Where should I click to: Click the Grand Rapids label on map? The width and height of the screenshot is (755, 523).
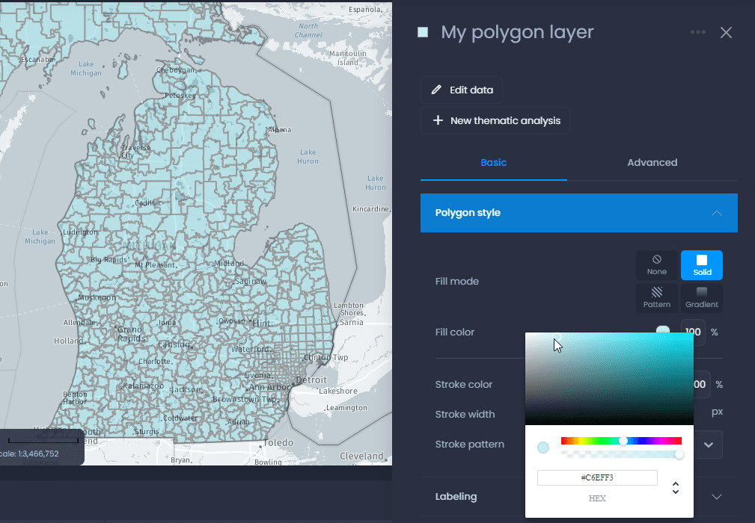click(x=132, y=334)
